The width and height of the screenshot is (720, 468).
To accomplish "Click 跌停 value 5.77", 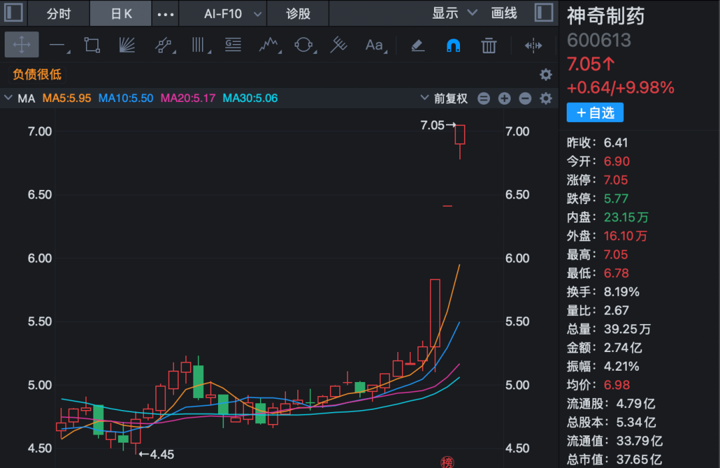I will coord(615,199).
